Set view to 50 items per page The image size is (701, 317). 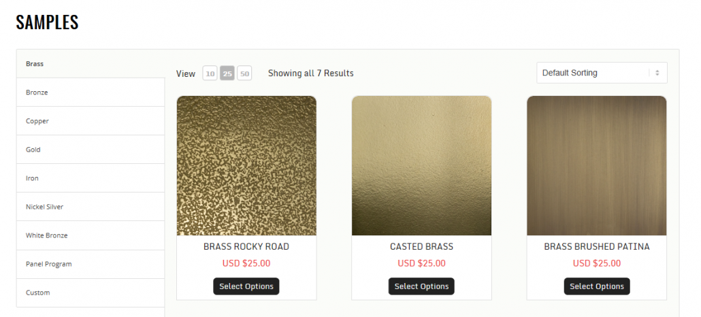(x=244, y=73)
